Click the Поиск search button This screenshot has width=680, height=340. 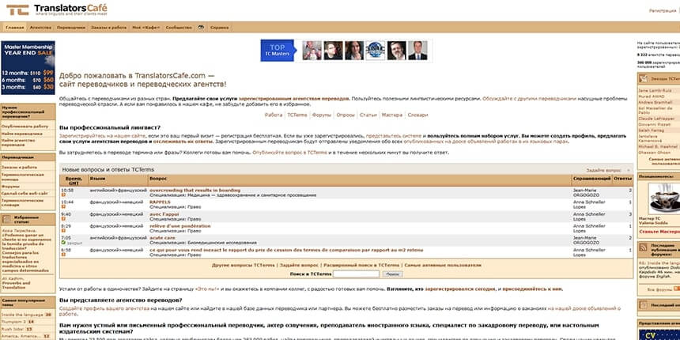(x=392, y=274)
